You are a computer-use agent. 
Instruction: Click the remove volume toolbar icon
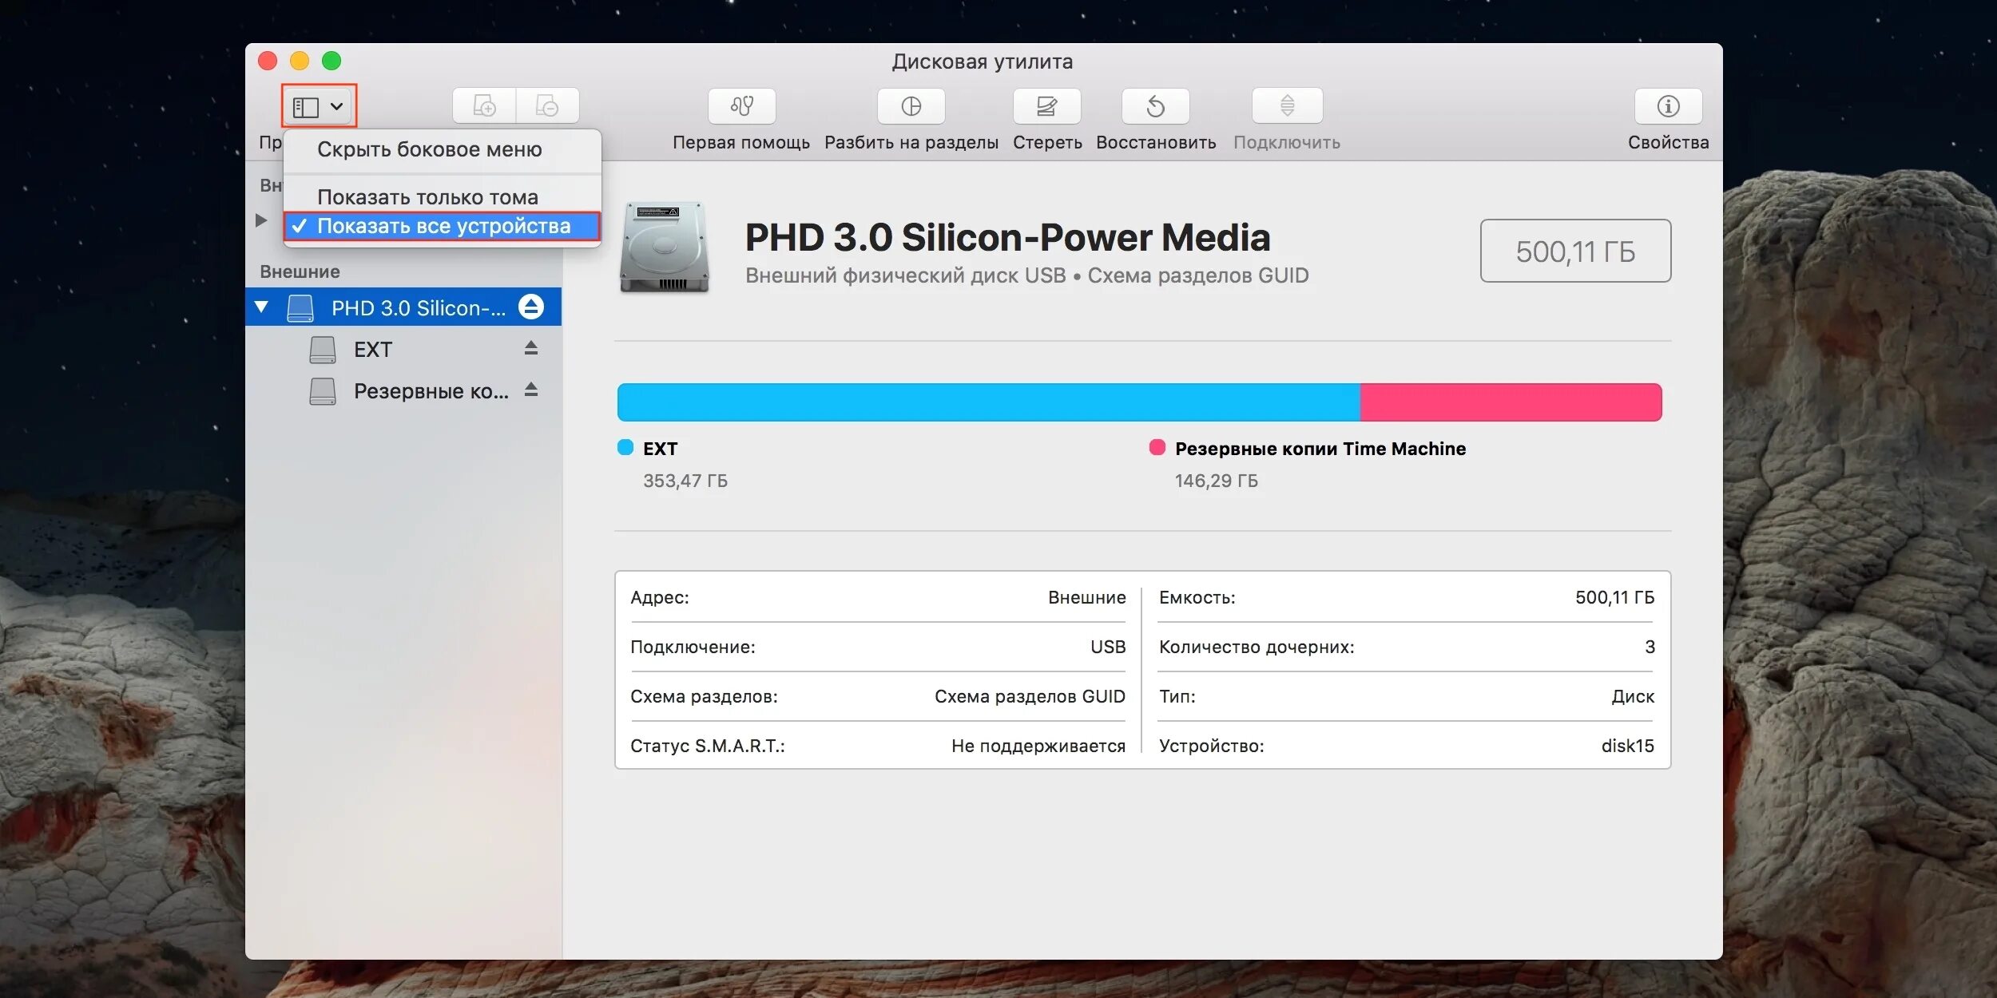547,106
